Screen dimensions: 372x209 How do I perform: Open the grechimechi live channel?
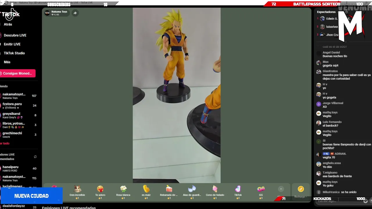point(19,135)
